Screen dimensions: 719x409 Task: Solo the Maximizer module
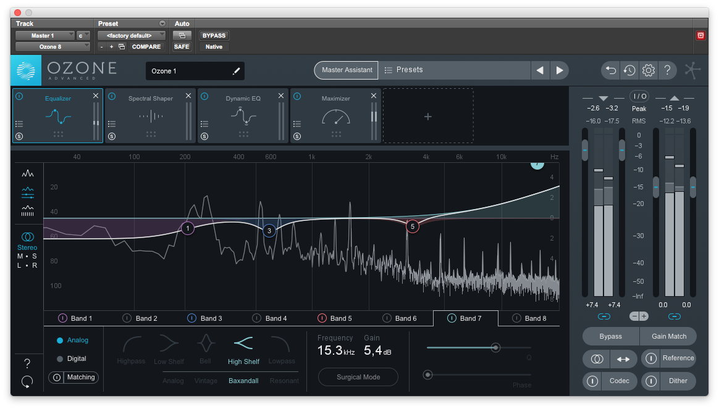[297, 136]
